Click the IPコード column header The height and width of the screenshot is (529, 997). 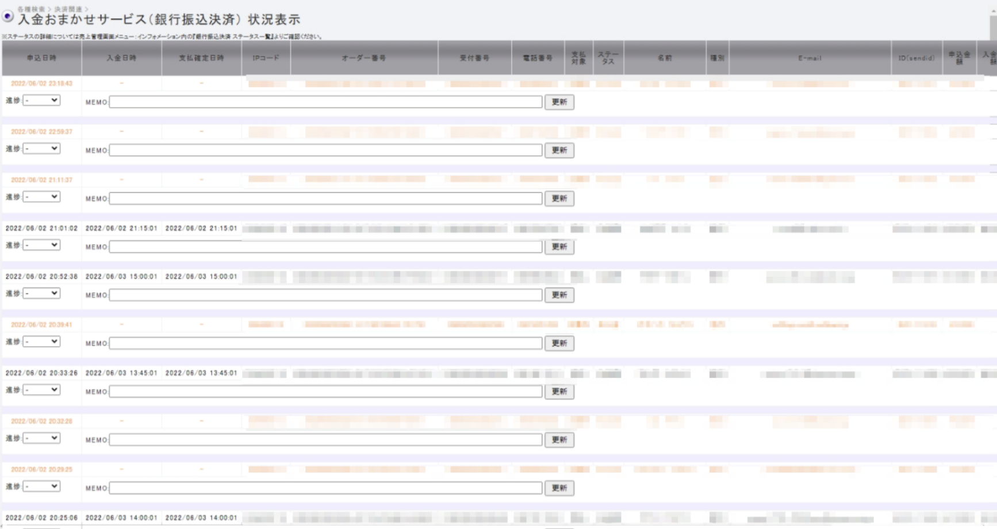point(266,58)
